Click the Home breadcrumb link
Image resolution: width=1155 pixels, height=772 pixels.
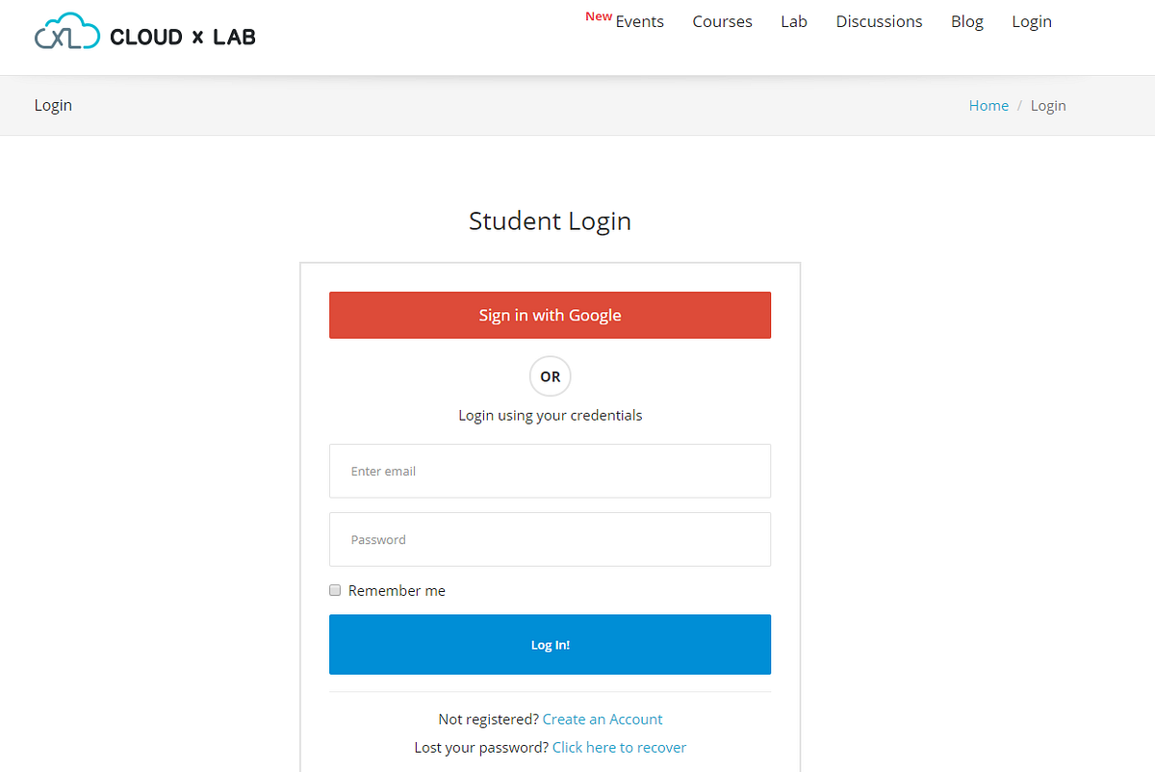tap(988, 105)
